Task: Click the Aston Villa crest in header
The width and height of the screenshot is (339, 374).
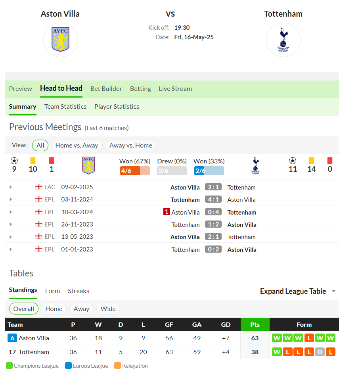Action: tap(61, 40)
